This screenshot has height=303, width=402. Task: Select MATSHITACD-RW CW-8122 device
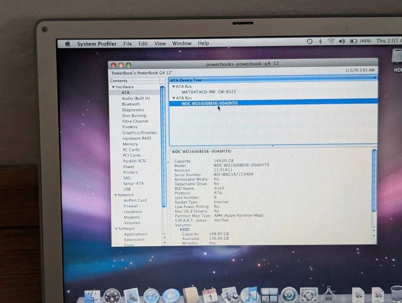209,92
